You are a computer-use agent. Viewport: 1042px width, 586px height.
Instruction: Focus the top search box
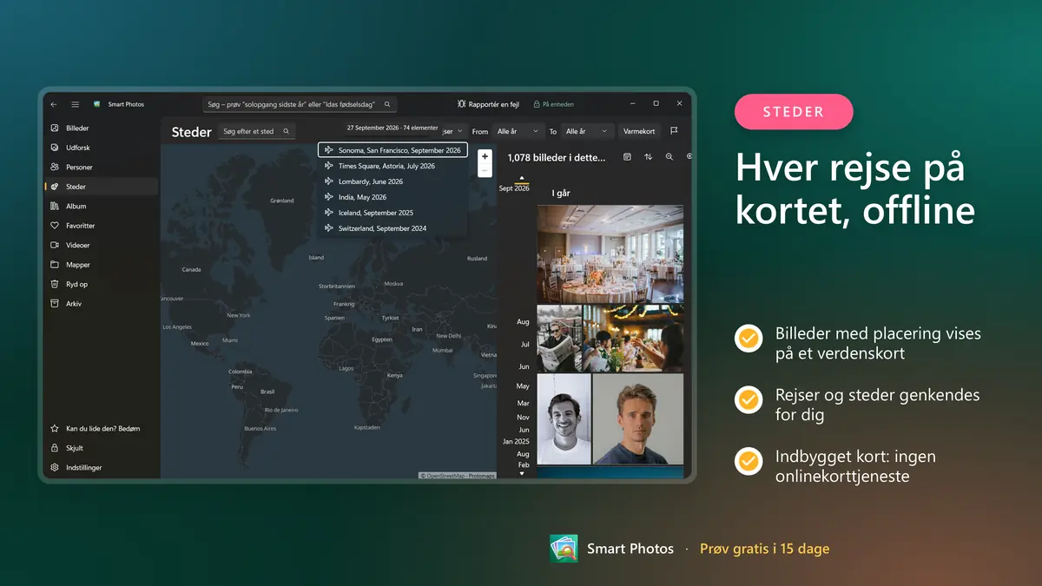point(300,104)
